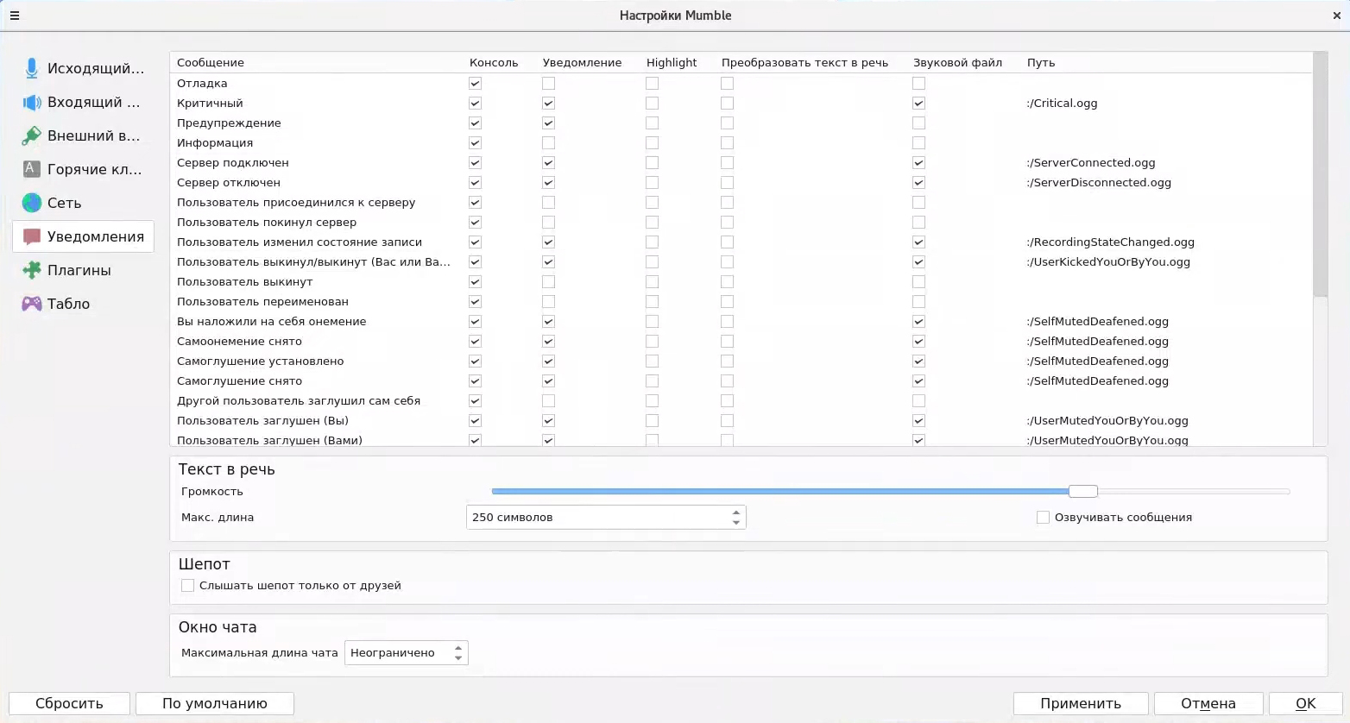Screen dimensions: 1350x723
Task: Click the keyboard key icon for Горячие клавиши
Action: 32,169
